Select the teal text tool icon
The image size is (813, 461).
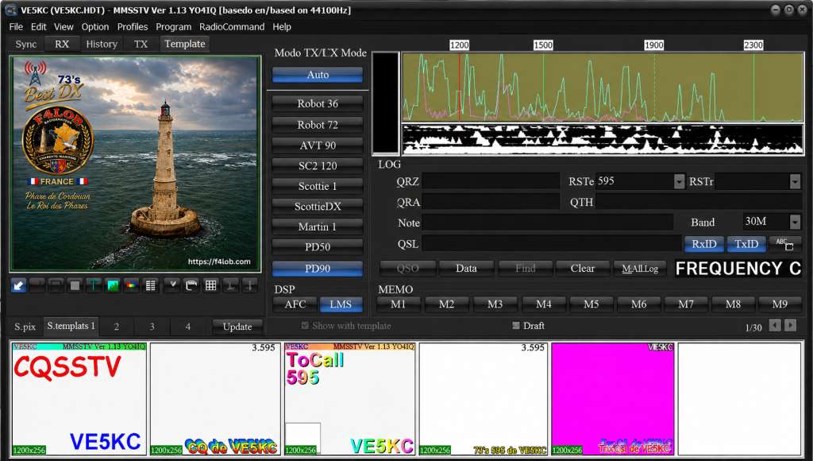pos(94,285)
